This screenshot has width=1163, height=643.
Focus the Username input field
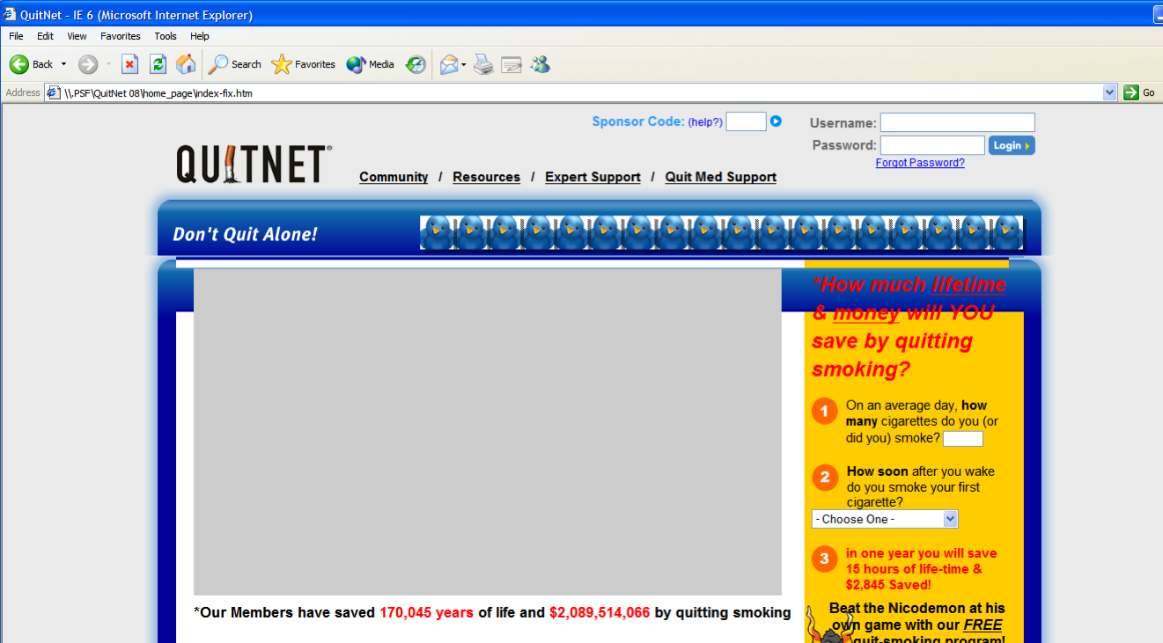tap(957, 122)
